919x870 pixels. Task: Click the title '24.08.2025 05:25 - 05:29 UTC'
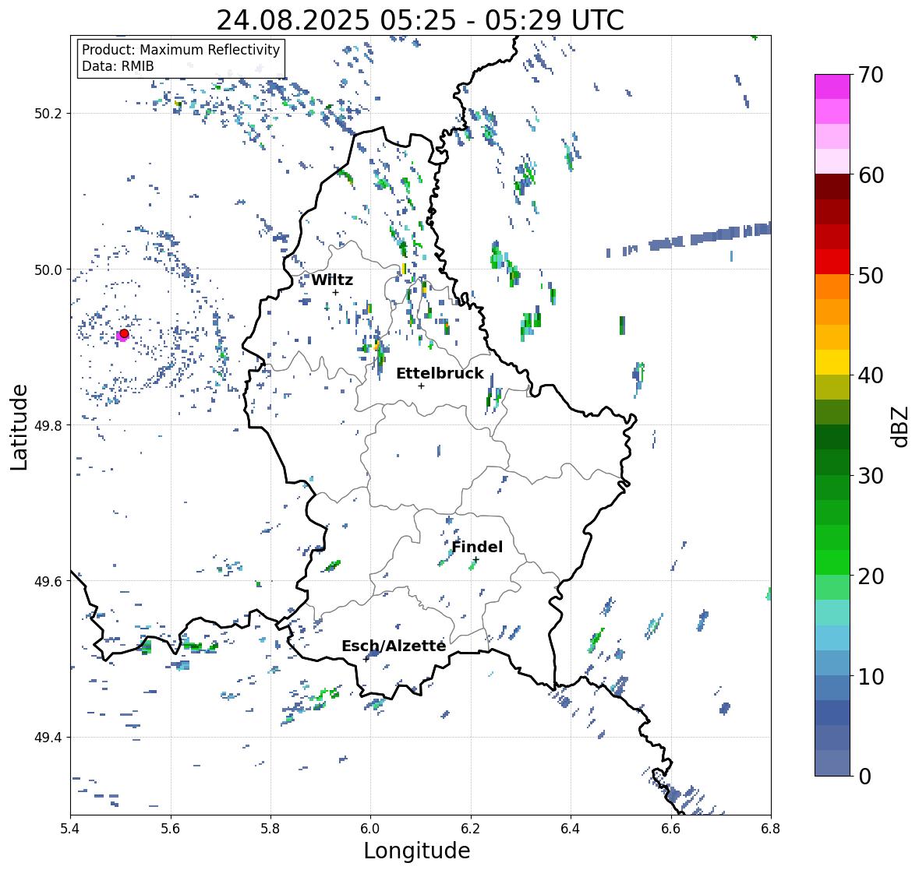(x=420, y=20)
